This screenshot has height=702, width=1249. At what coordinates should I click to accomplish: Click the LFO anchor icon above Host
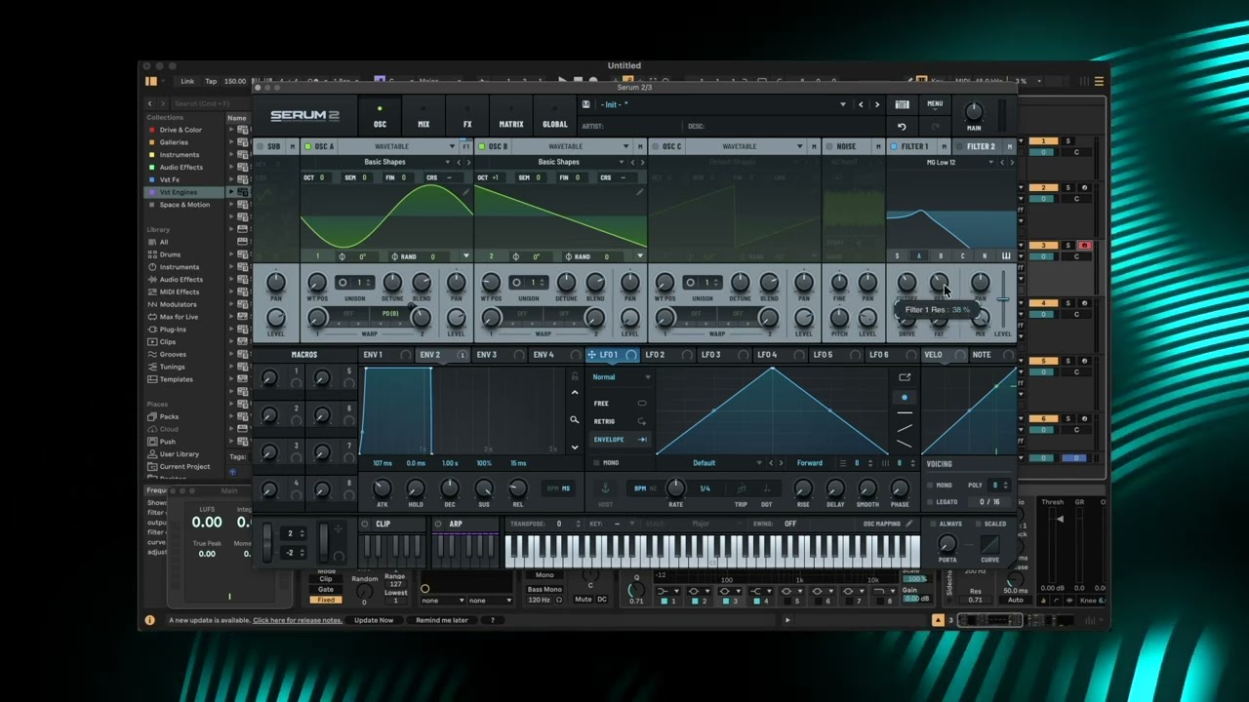point(605,487)
